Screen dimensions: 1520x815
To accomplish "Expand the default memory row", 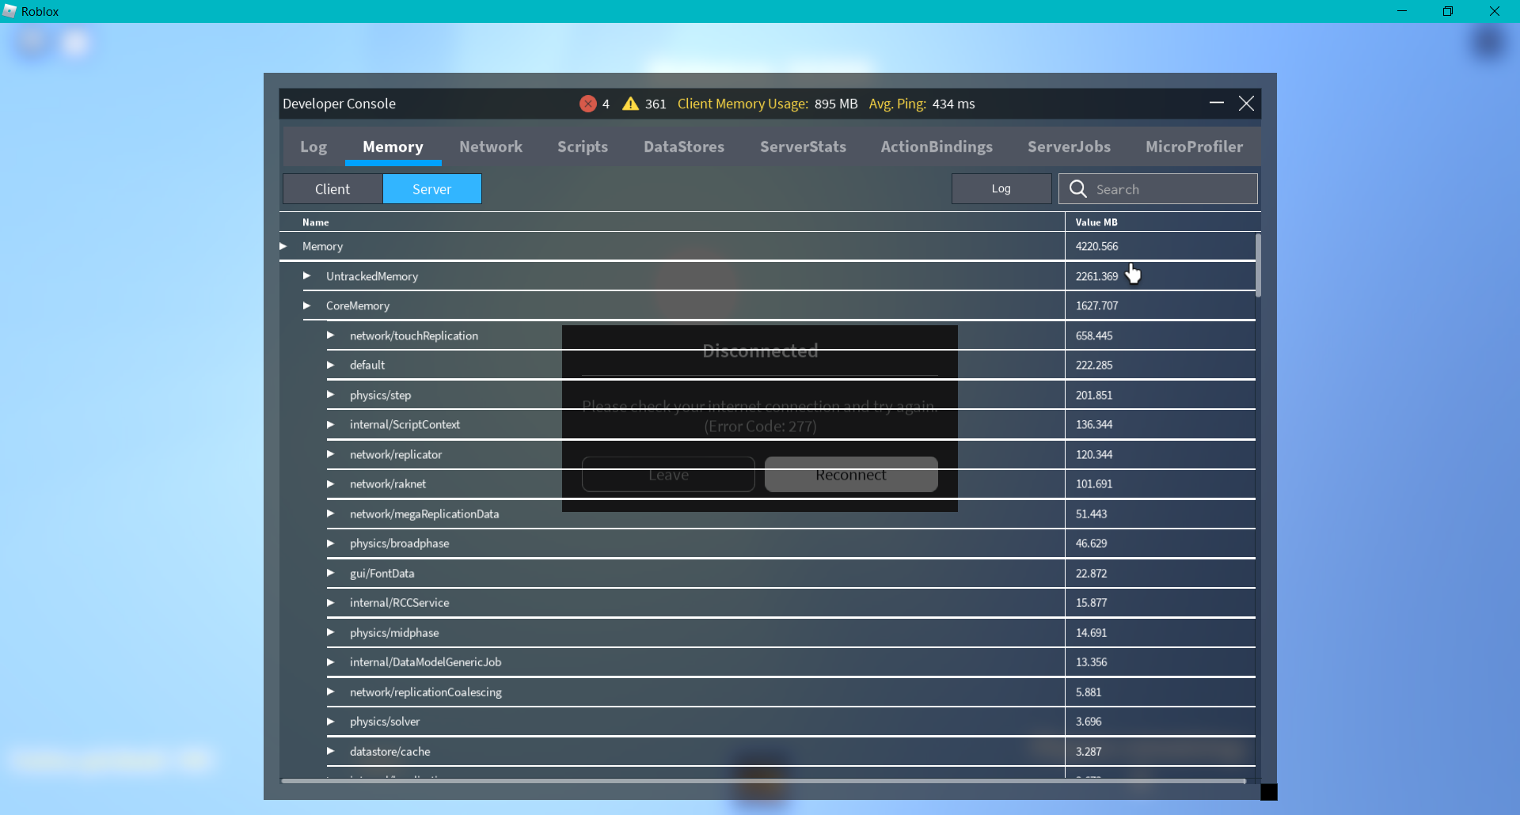I will (330, 365).
